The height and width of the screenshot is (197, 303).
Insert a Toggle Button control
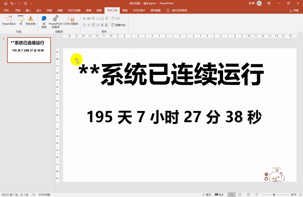[x=102, y=25]
